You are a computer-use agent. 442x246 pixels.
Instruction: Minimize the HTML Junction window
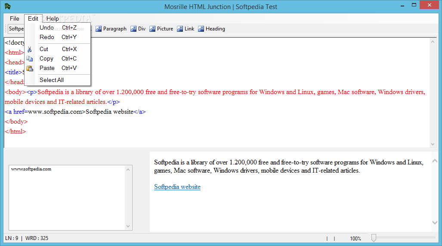[402, 6]
